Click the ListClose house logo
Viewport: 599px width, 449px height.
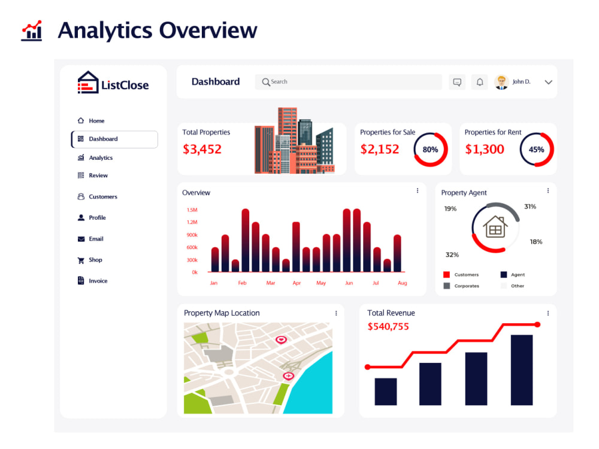88,82
